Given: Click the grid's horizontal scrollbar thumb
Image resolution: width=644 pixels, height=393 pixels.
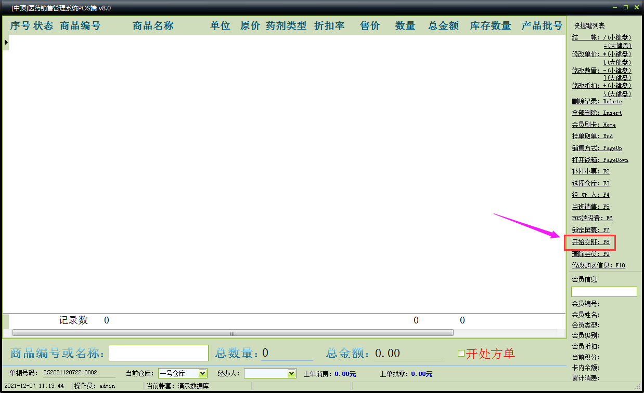Looking at the screenshot, I should point(233,333).
